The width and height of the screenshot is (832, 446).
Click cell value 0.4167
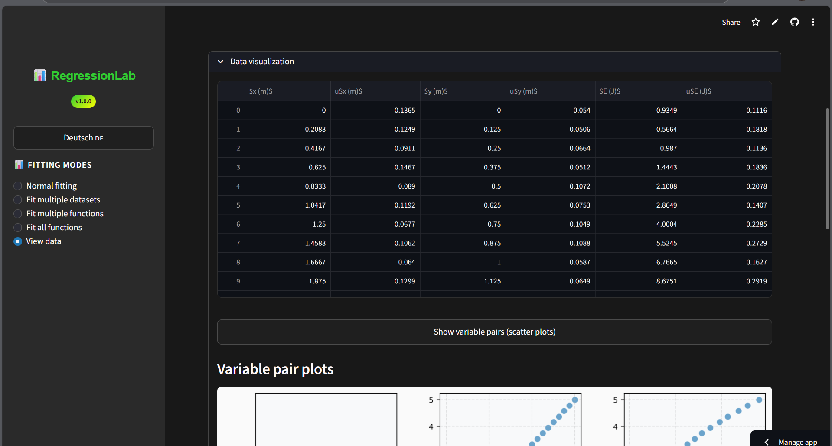point(288,148)
